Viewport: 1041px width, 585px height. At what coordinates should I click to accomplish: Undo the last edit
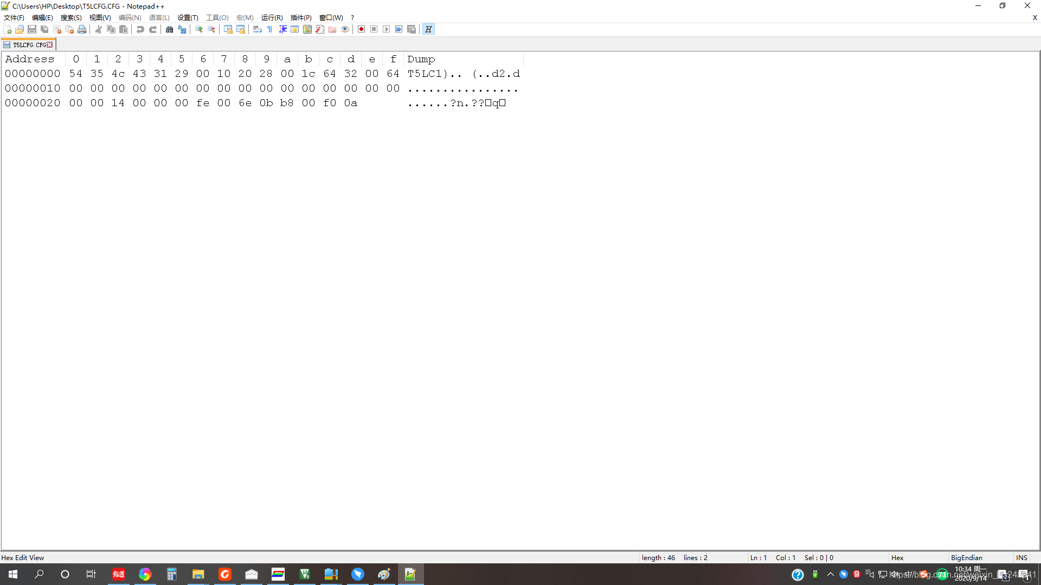pyautogui.click(x=140, y=29)
